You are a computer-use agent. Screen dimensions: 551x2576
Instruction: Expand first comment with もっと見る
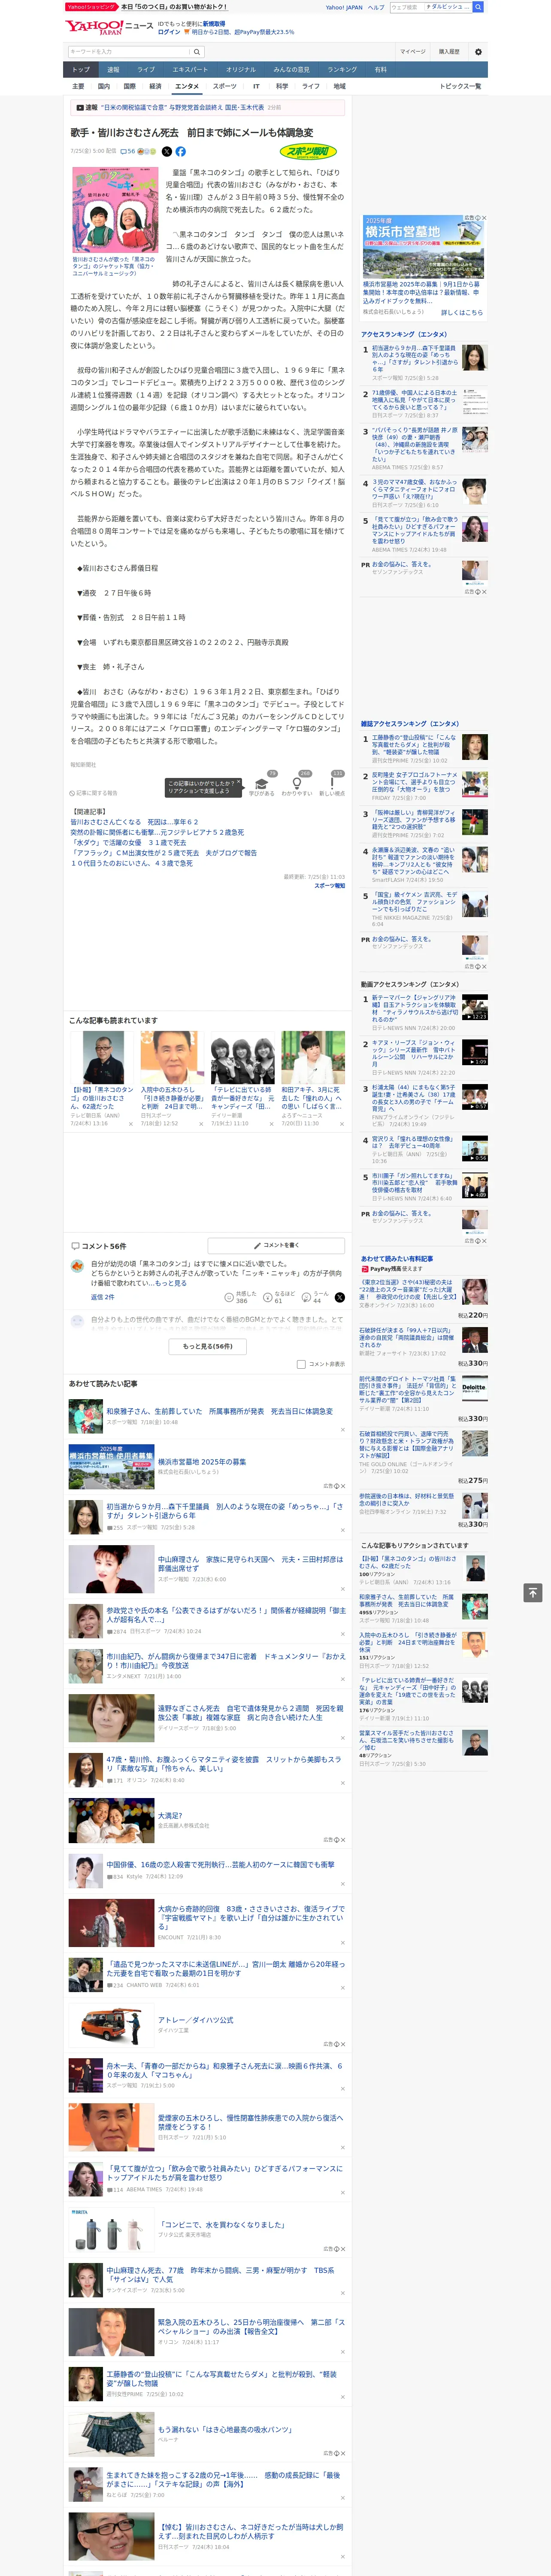171,1283
